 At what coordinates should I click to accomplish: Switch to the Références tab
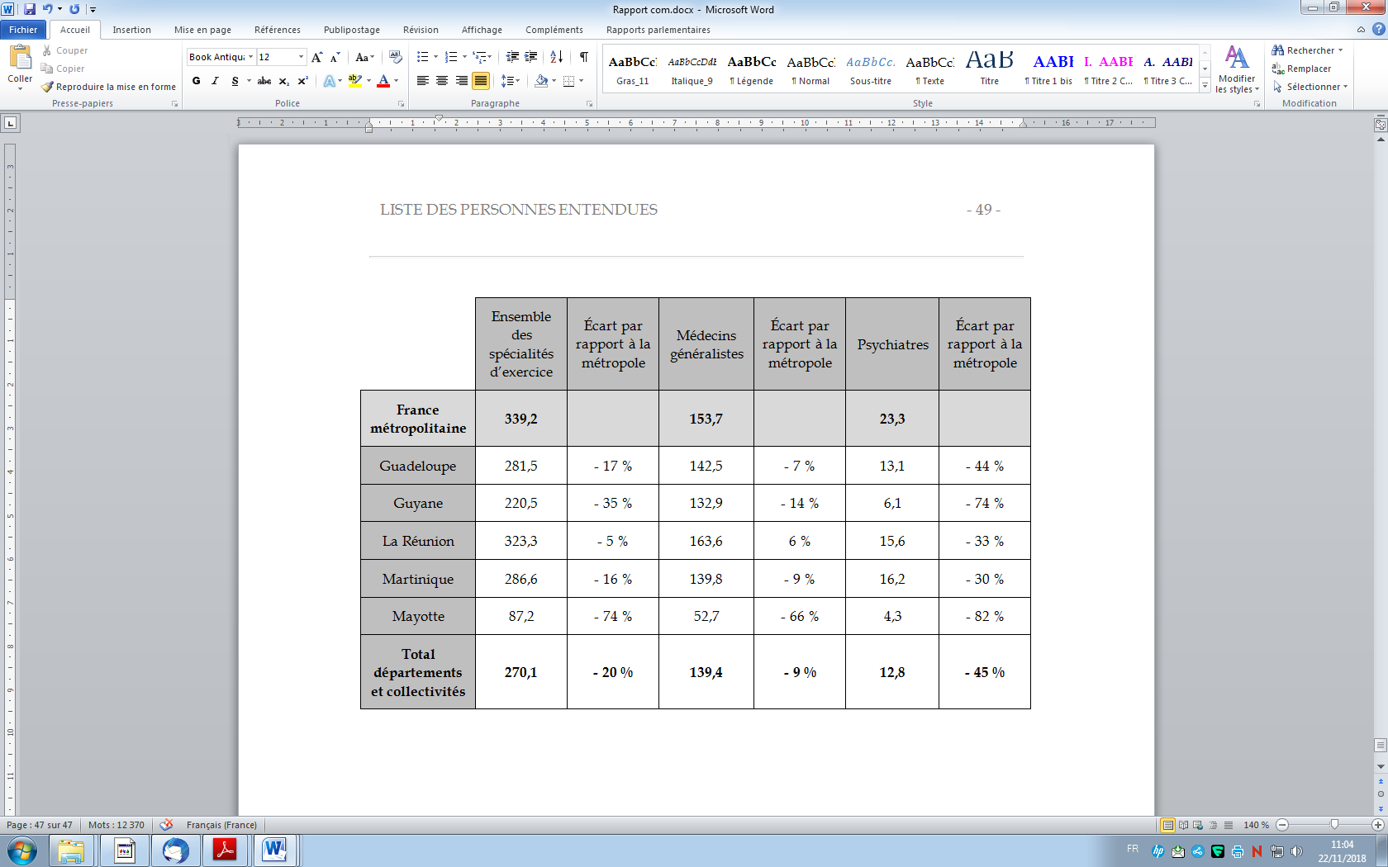click(x=277, y=30)
